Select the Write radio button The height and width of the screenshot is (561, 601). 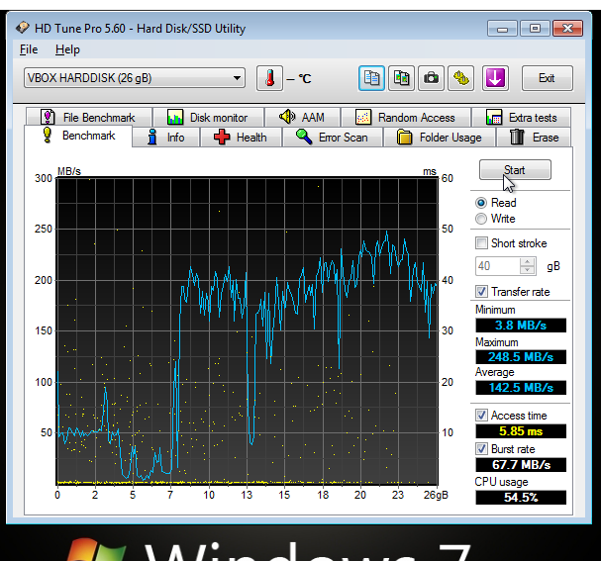481,219
